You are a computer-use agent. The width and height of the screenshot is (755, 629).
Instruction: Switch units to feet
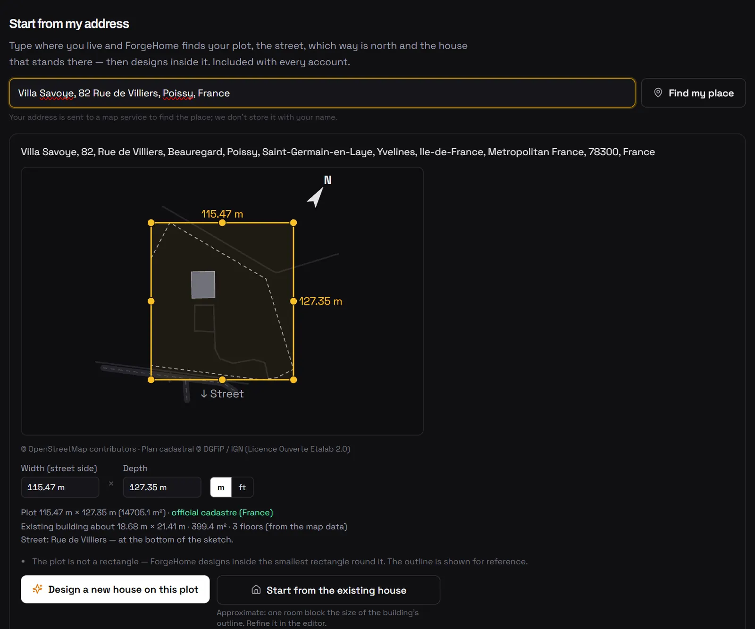(242, 487)
